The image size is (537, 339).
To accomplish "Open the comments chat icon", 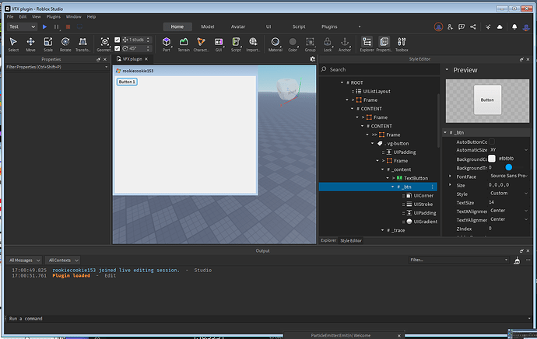I will click(x=462, y=26).
